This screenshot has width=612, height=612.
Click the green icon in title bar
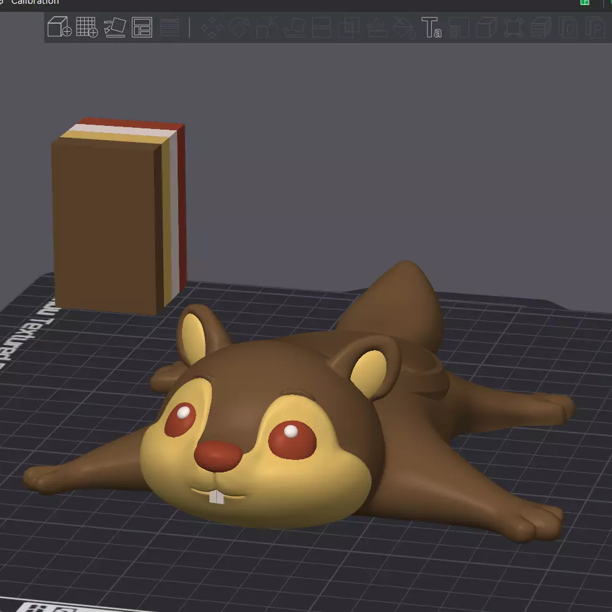585,2
